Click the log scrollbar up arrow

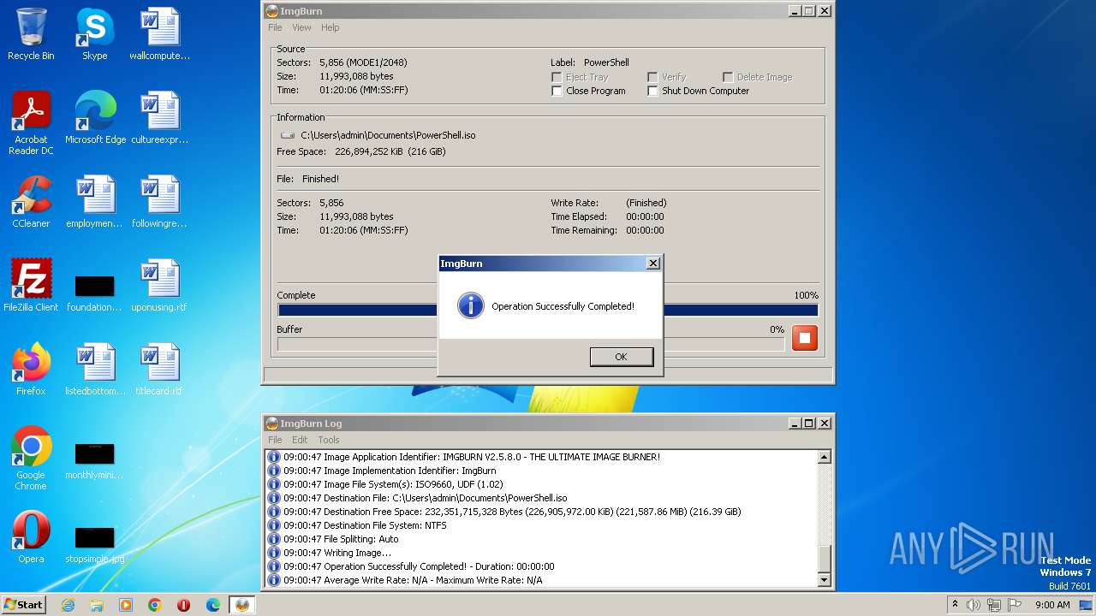pyautogui.click(x=825, y=457)
